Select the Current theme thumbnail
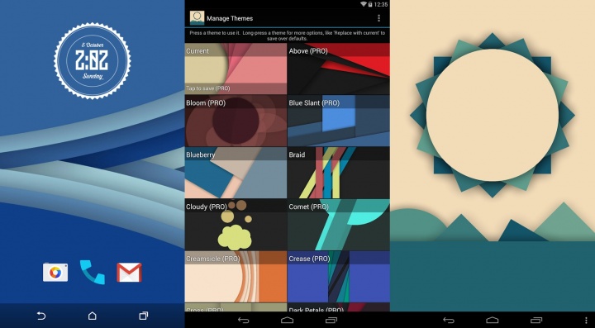This screenshot has height=328, width=595. point(236,69)
